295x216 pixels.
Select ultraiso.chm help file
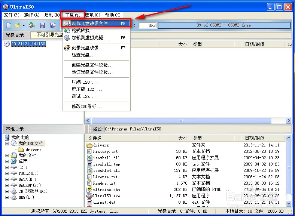point(106,190)
